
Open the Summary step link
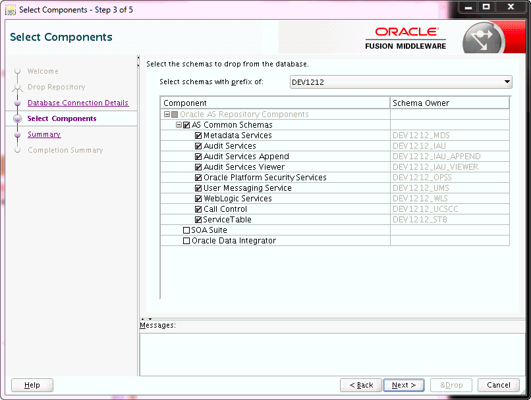click(x=44, y=134)
